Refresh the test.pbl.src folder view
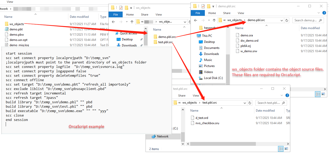This screenshot has width=329, height=153. 250,103
